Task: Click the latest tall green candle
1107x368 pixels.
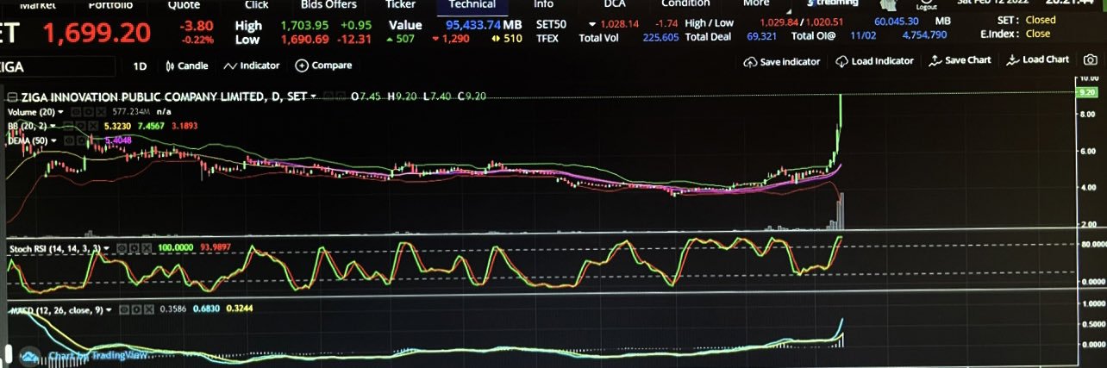Action: tap(841, 110)
